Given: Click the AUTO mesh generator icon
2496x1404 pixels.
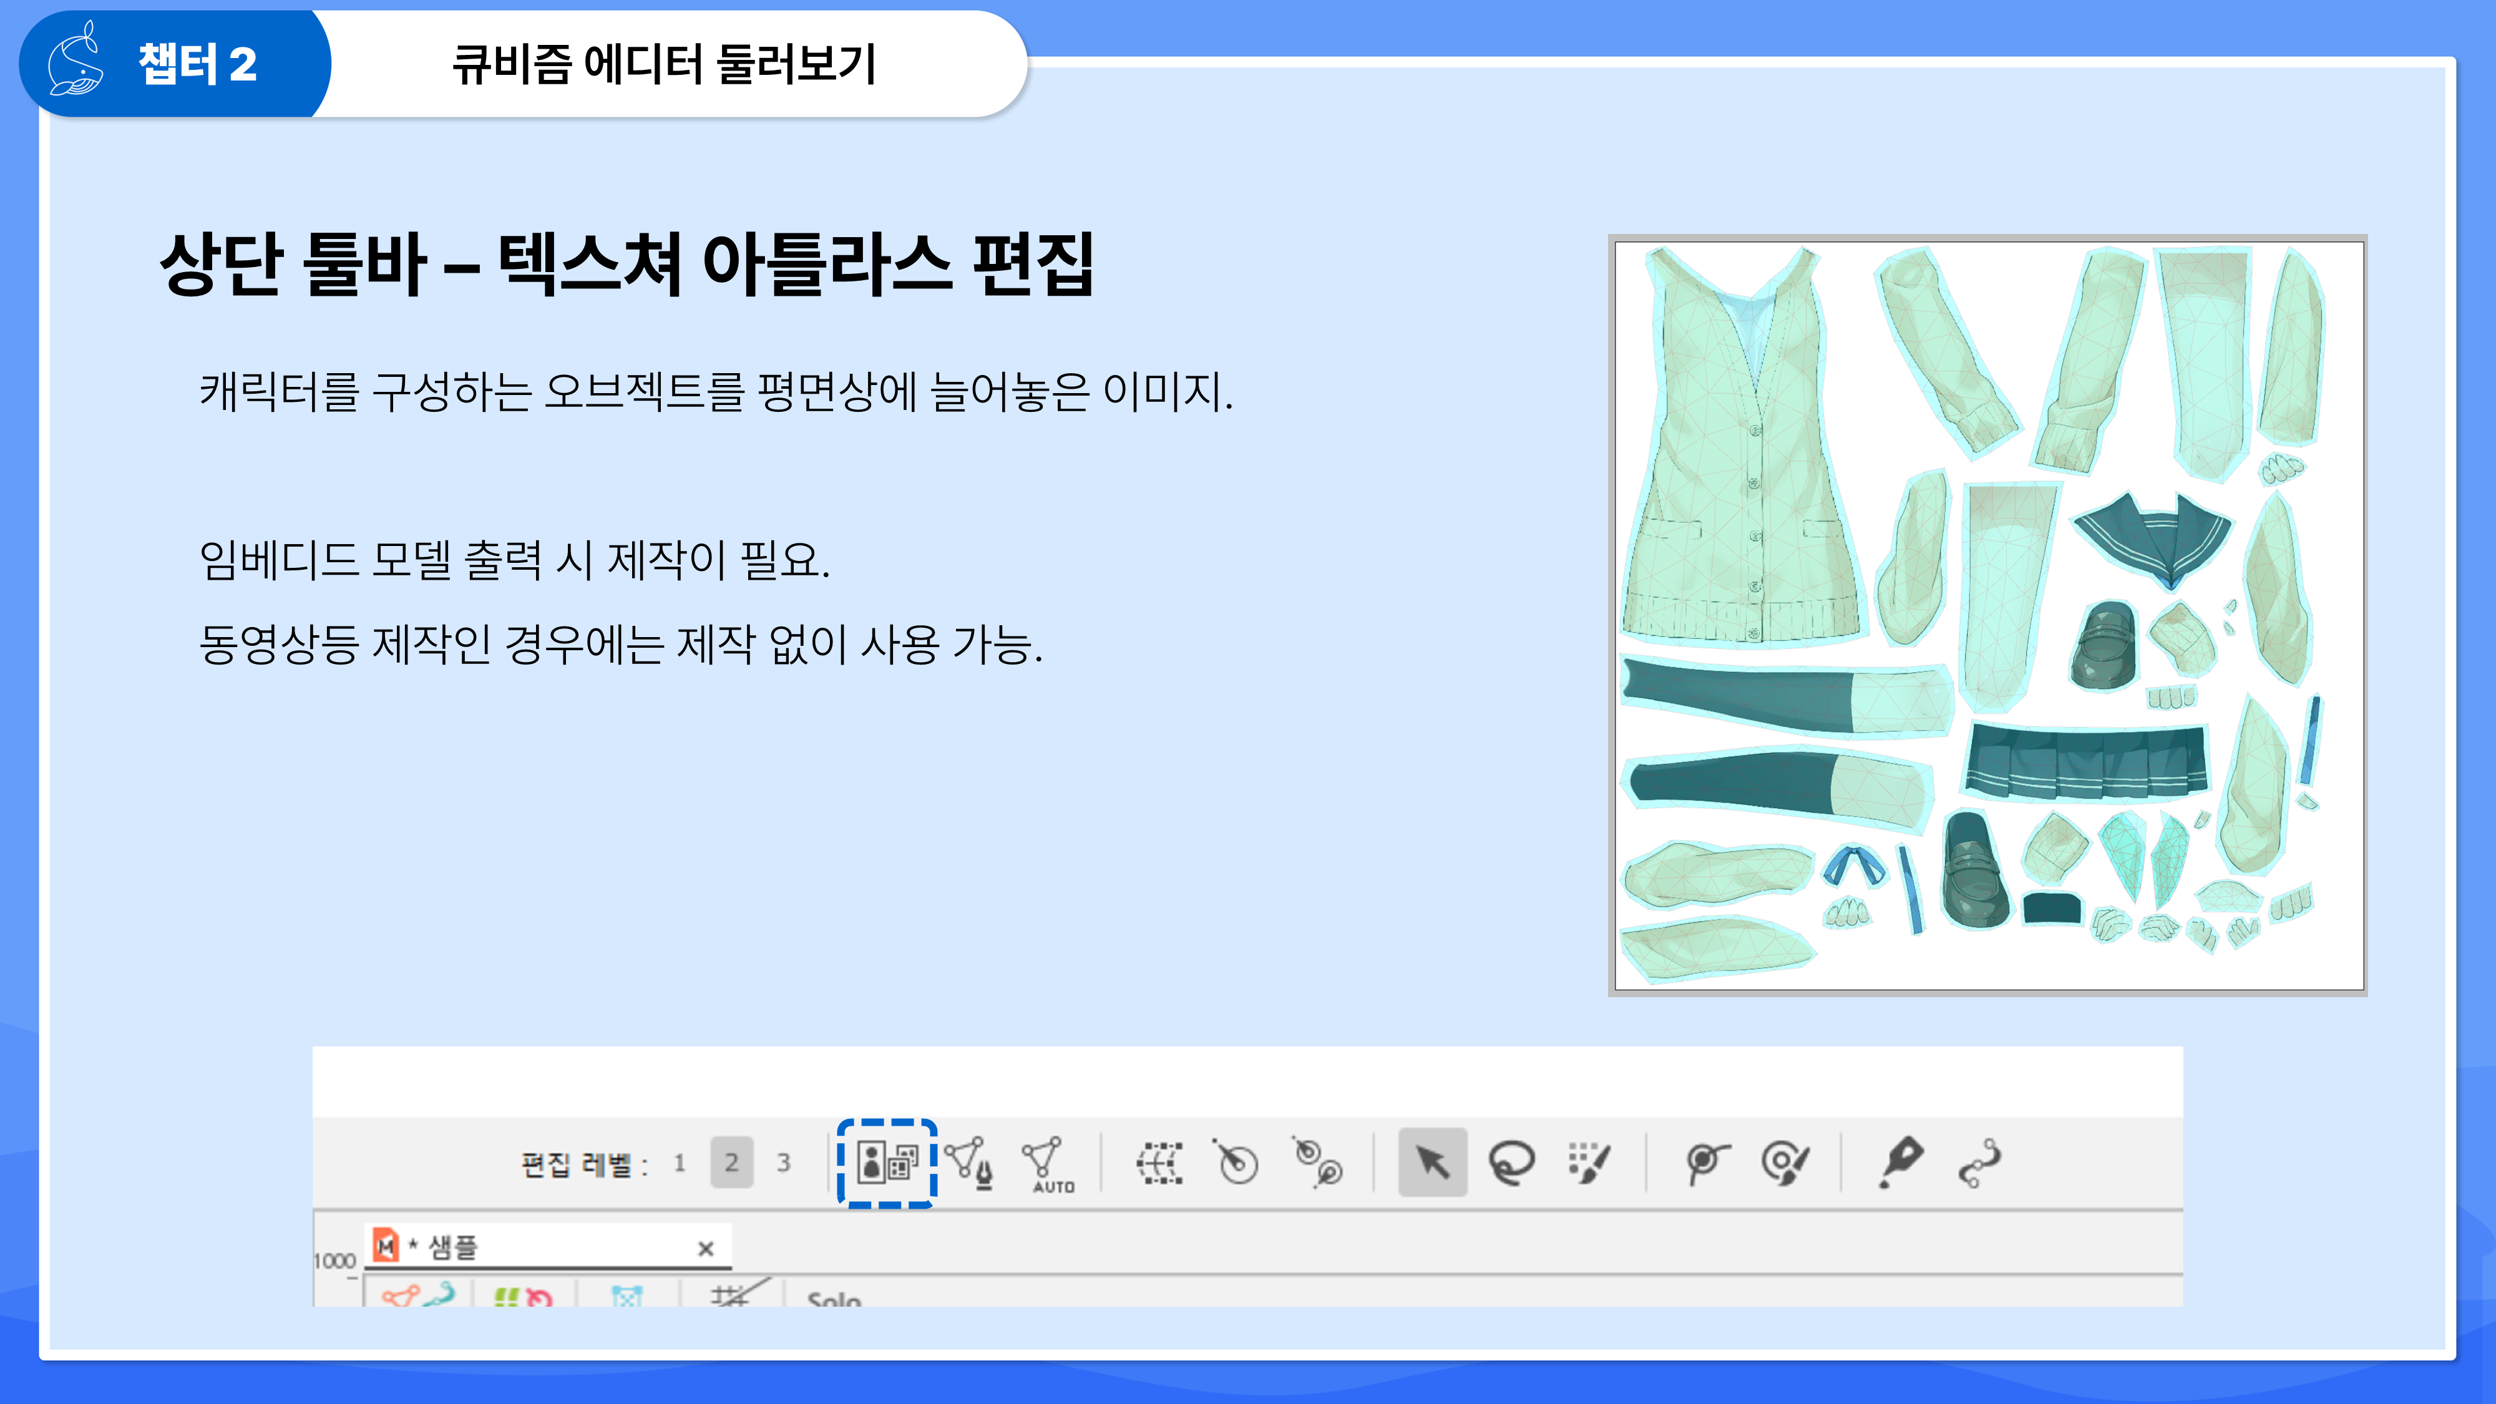Looking at the screenshot, I should tap(1046, 1164).
